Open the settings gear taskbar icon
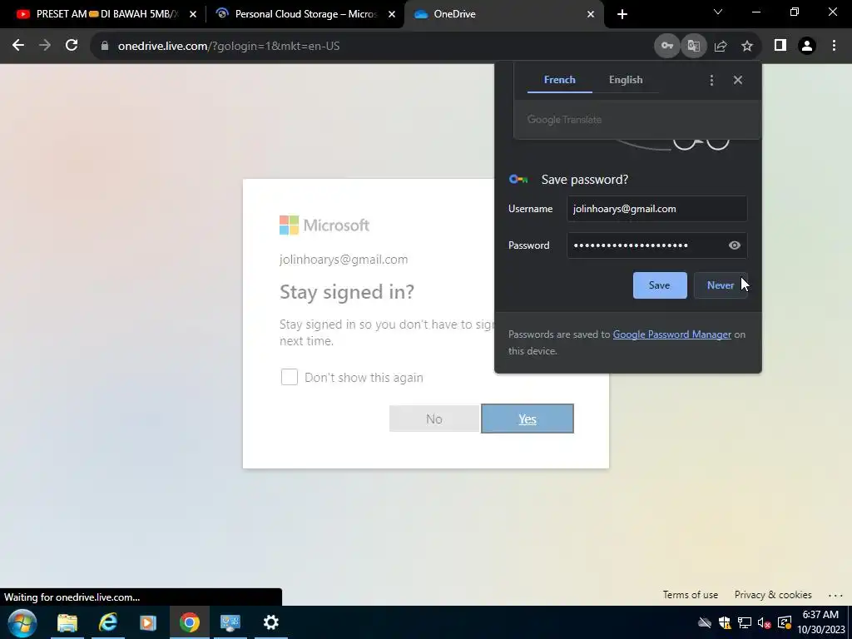This screenshot has width=852, height=639. [270, 622]
